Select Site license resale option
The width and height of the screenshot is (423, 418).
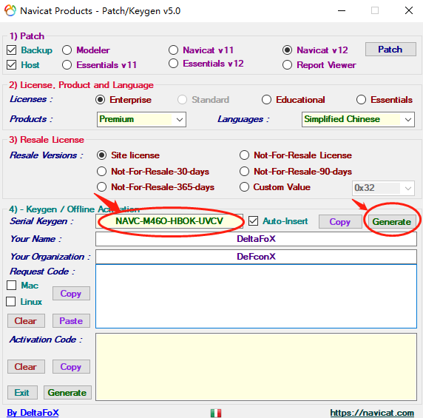(x=102, y=155)
